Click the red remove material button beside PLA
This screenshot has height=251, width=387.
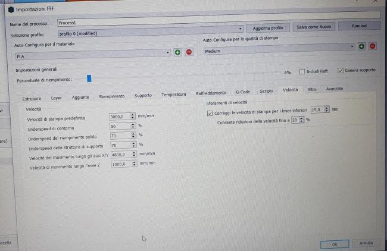point(189,53)
